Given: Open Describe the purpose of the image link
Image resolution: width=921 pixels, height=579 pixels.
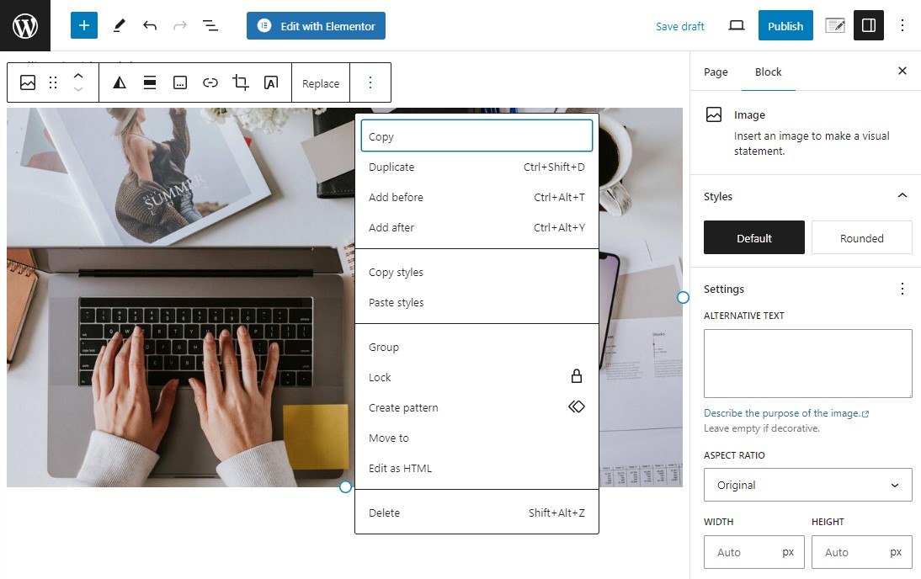Looking at the screenshot, I should (x=786, y=413).
